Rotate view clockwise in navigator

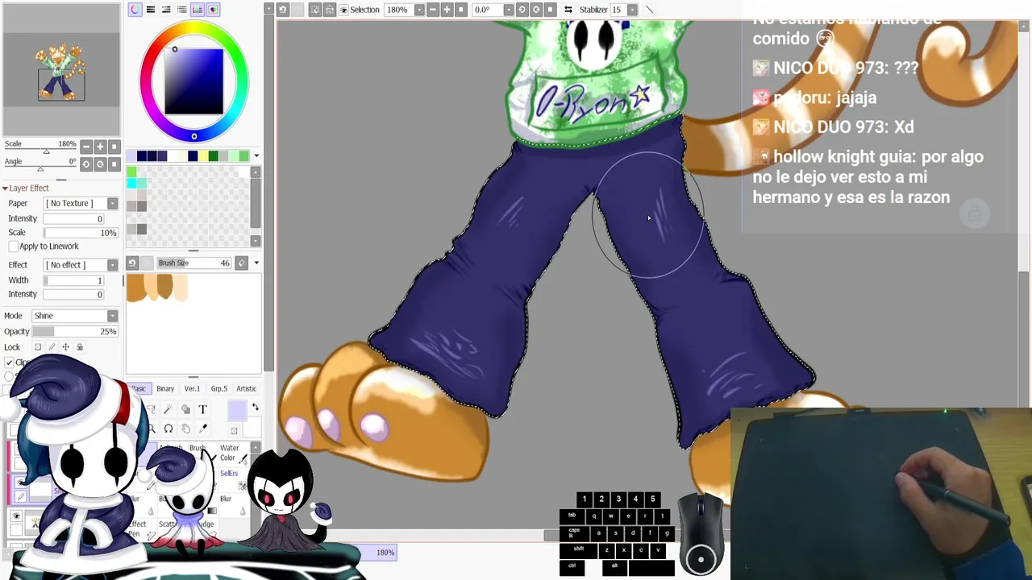click(100, 164)
